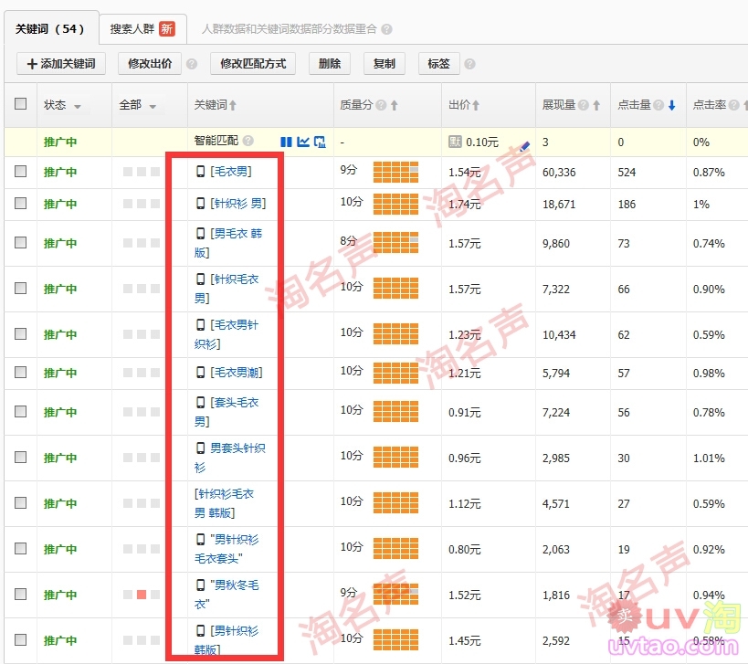
Task: Check the box for the 毛衣男 keyword row
Action: 20,172
